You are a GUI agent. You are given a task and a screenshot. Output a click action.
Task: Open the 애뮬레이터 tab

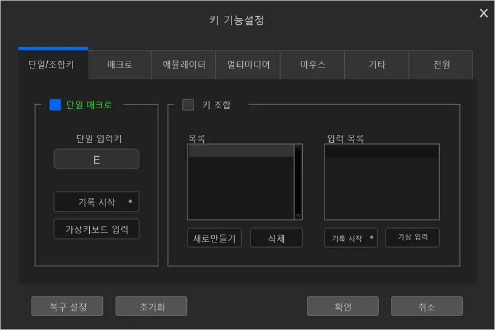(x=184, y=65)
